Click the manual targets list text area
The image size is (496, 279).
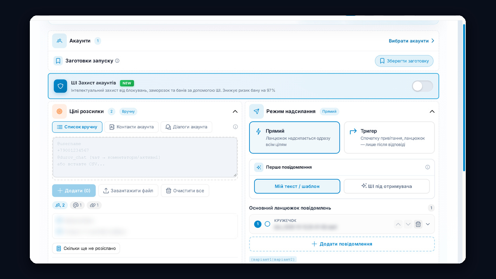145,157
